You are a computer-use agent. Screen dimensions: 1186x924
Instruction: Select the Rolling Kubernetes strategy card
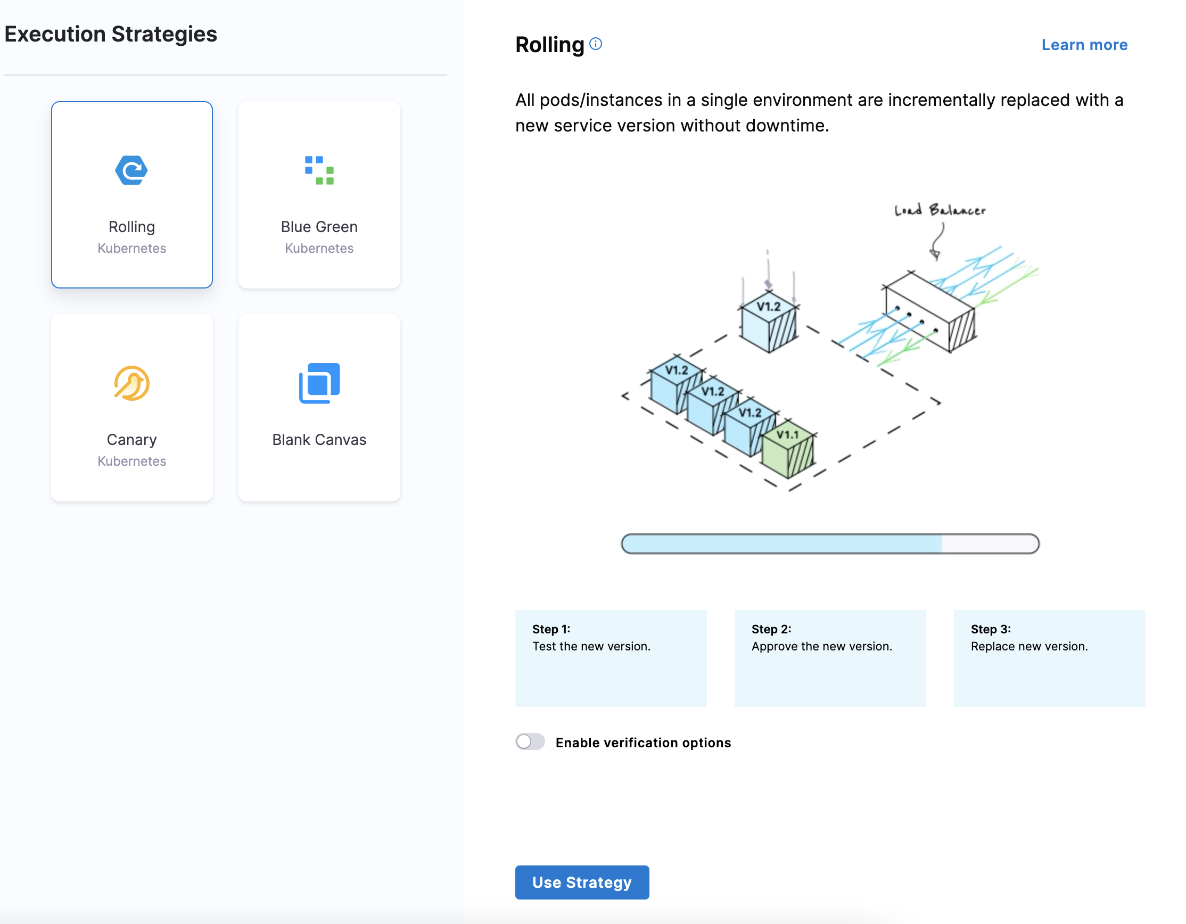[131, 194]
